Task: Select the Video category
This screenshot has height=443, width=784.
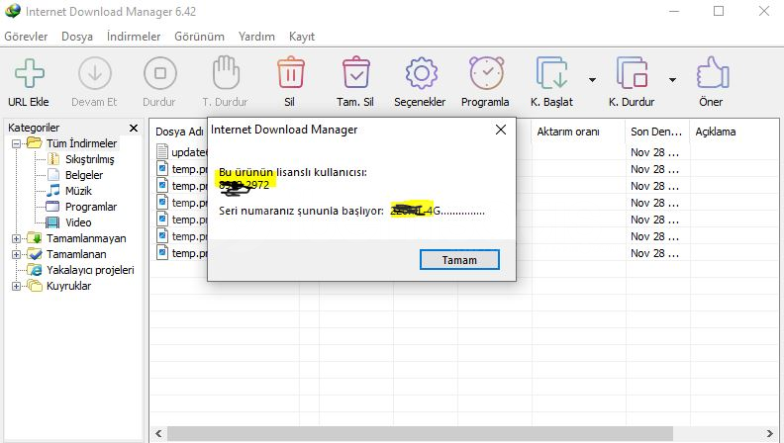Action: (78, 222)
